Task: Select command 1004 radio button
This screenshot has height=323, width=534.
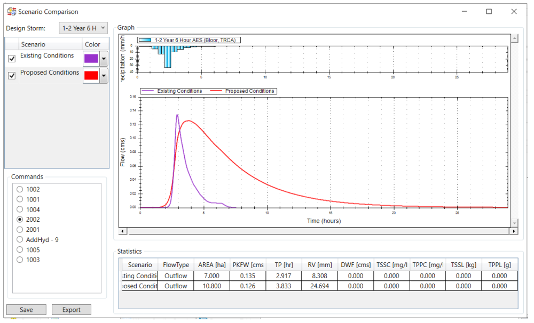Action: (x=20, y=209)
